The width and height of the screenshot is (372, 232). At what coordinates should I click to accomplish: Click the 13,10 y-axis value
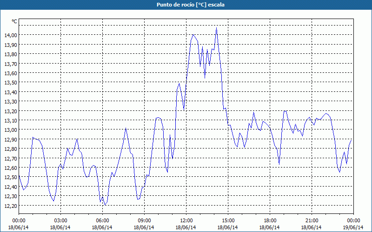(11, 120)
